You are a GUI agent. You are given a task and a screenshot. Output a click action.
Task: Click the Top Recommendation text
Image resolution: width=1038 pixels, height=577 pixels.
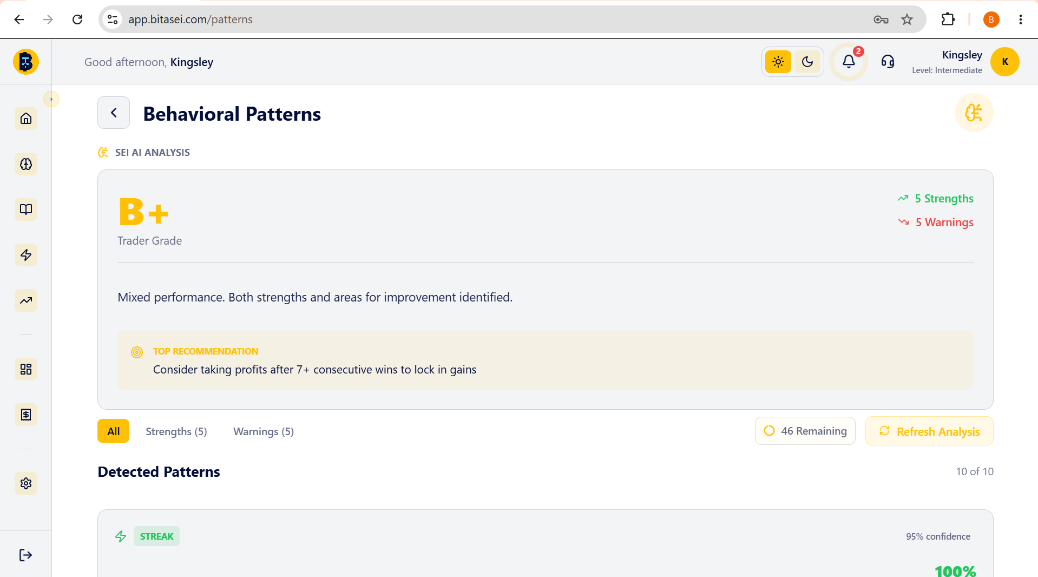click(314, 370)
